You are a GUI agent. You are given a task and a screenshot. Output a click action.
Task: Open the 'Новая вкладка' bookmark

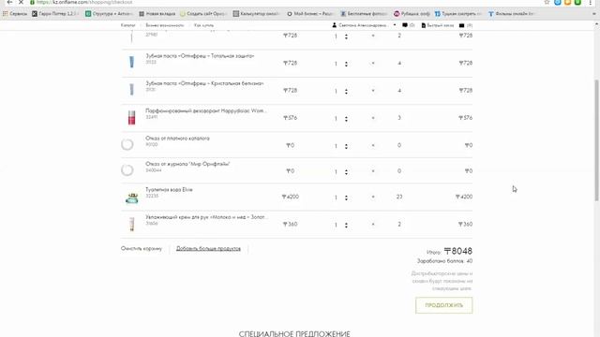click(157, 14)
